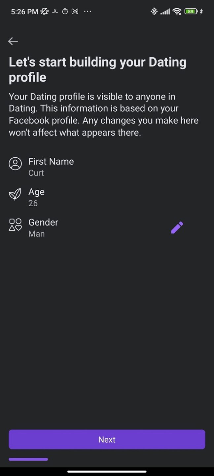Click the leaf icon beside Age
The height and width of the screenshot is (476, 214).
click(x=15, y=194)
